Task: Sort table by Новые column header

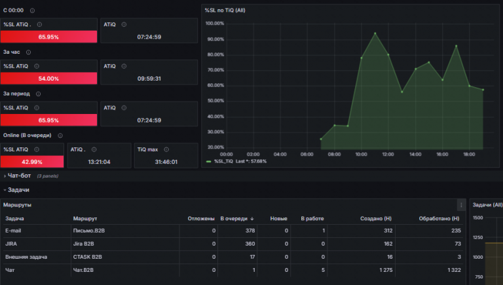Action: 279,219
